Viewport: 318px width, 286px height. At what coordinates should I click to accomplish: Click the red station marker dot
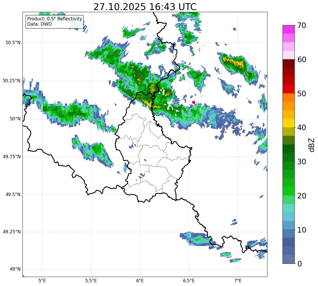(193, 102)
